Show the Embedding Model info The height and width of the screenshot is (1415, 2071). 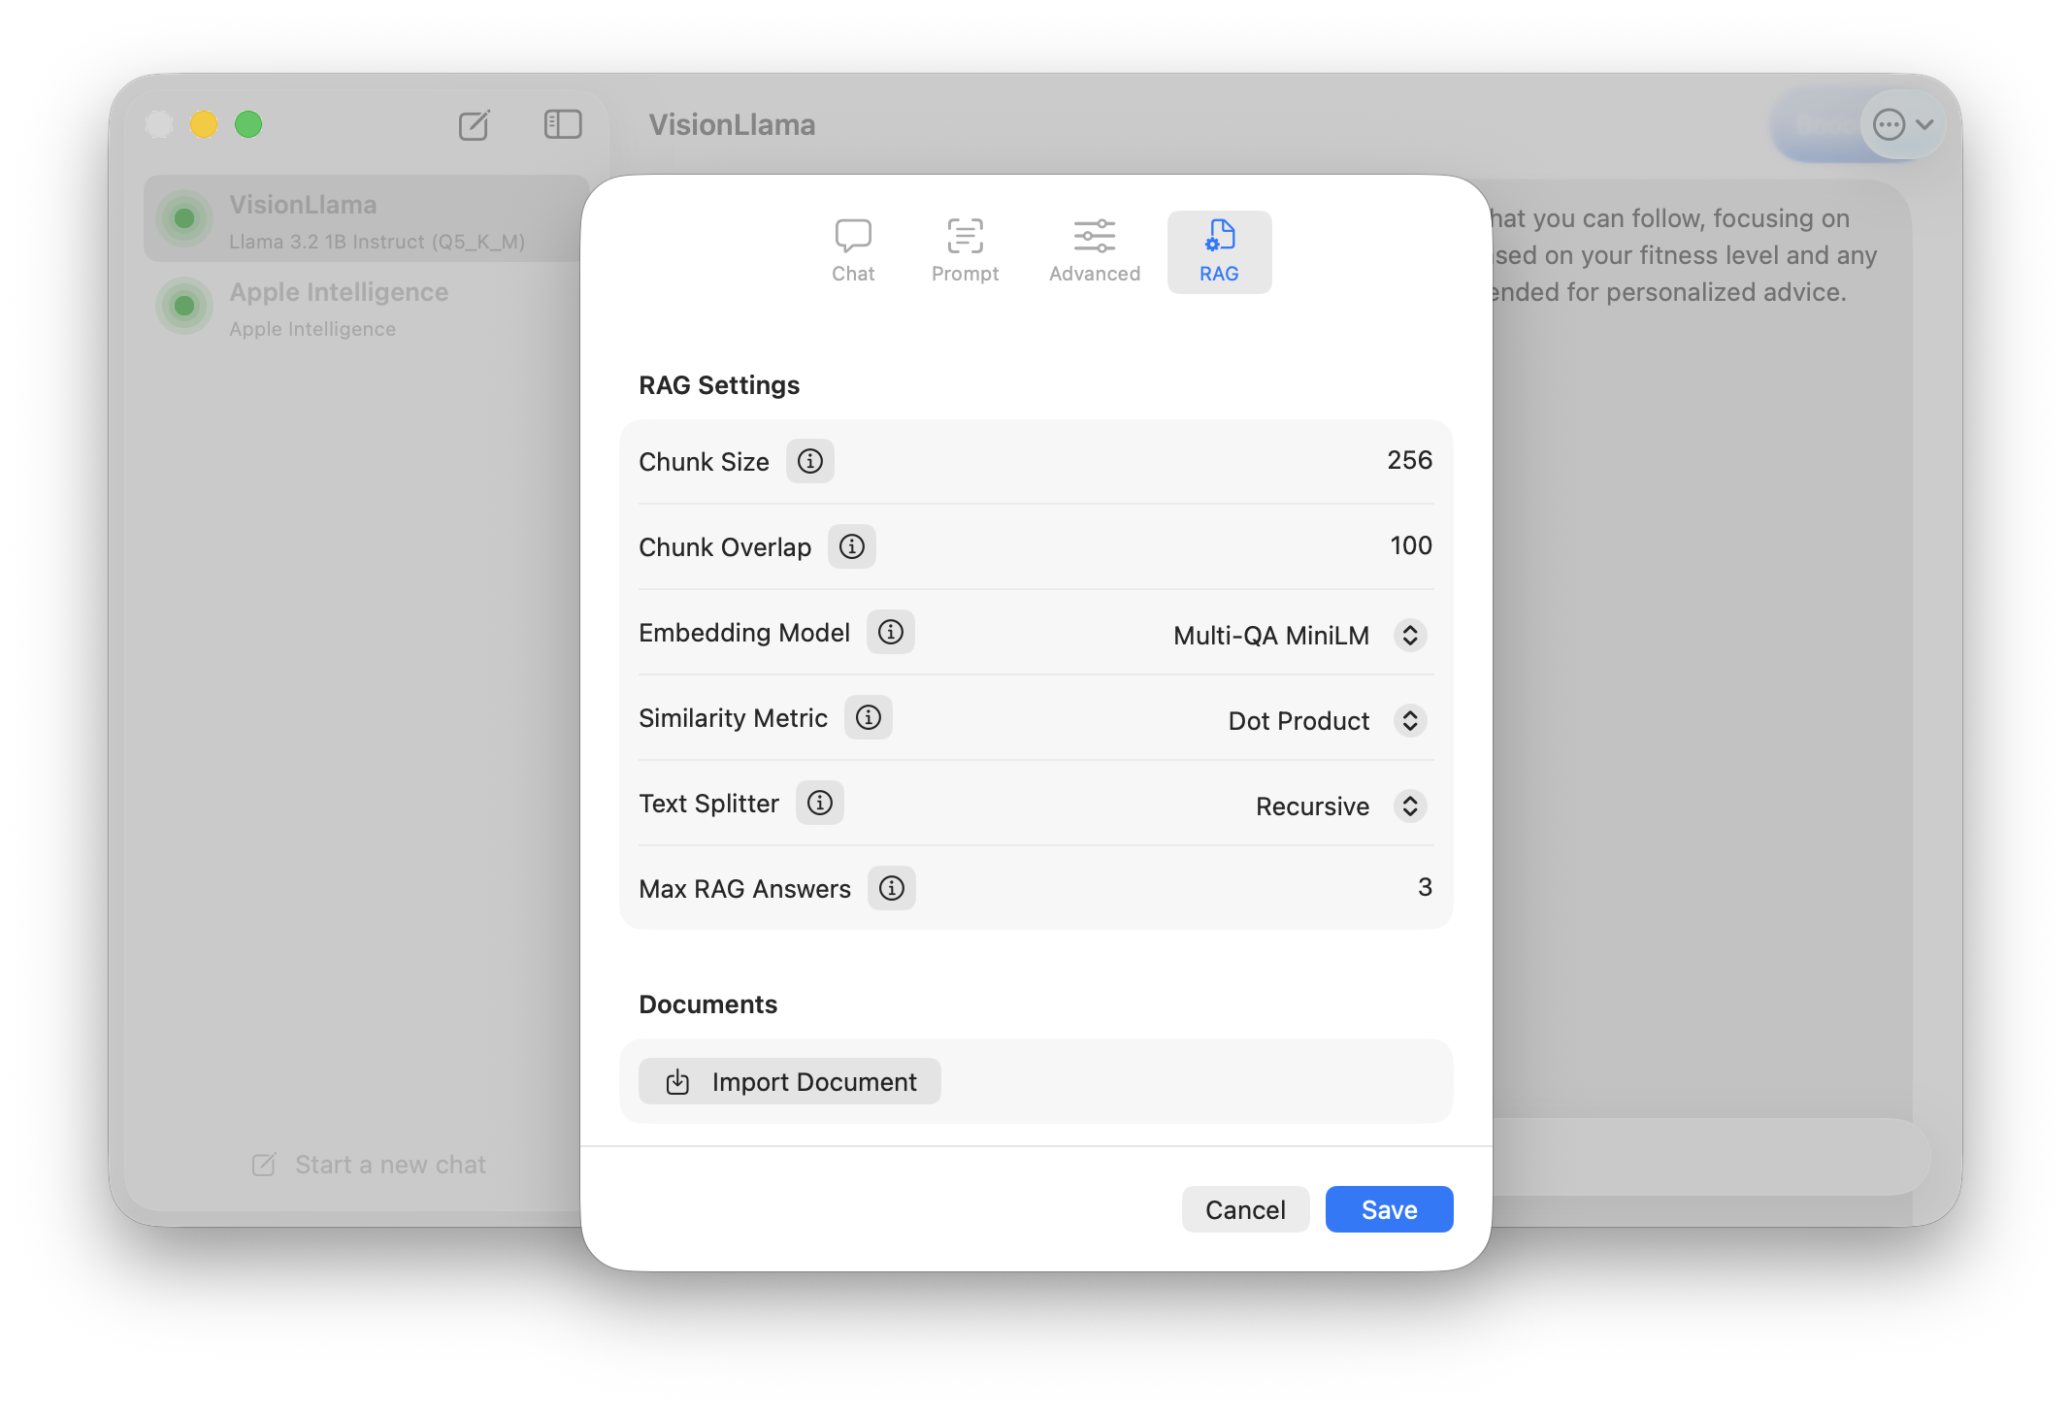(889, 632)
